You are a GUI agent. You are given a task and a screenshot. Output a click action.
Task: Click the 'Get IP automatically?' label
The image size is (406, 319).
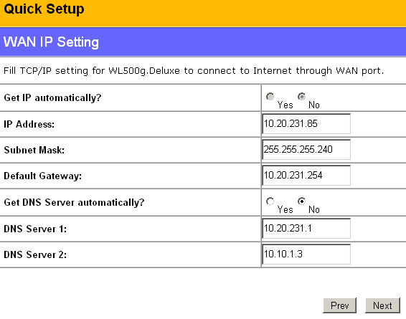pos(52,98)
